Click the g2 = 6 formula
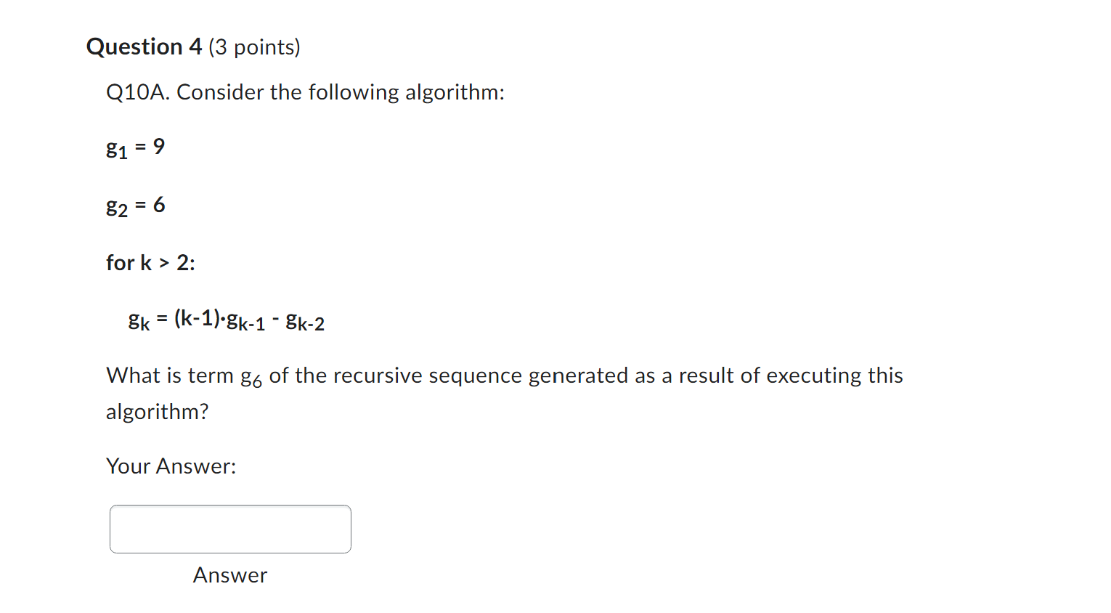Viewport: 1111px width, 613px height. [135, 206]
